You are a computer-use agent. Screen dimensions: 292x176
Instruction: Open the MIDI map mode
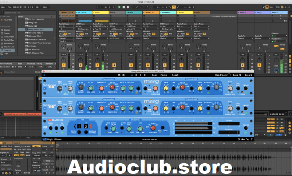[278, 7]
